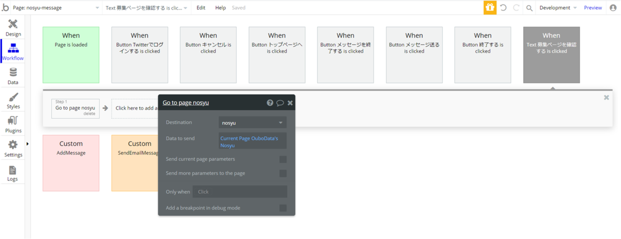This screenshot has height=239, width=621.
Task: Click the Bubble logo icon
Action: coord(6,8)
